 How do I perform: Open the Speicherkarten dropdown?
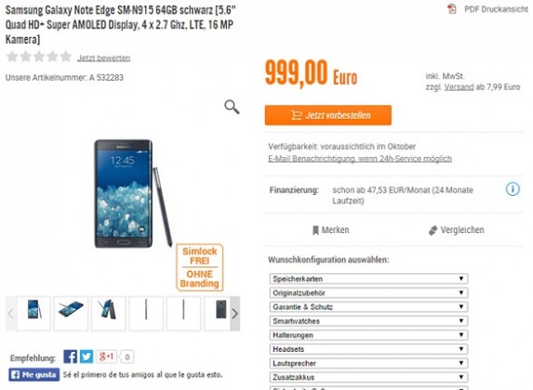tap(368, 279)
